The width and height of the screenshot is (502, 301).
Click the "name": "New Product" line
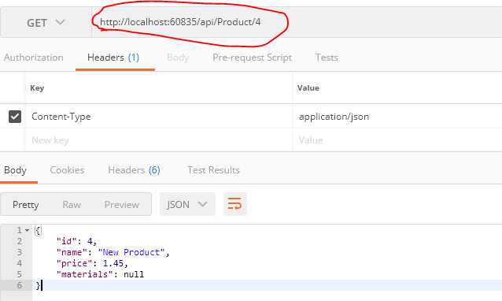pyautogui.click(x=113, y=252)
